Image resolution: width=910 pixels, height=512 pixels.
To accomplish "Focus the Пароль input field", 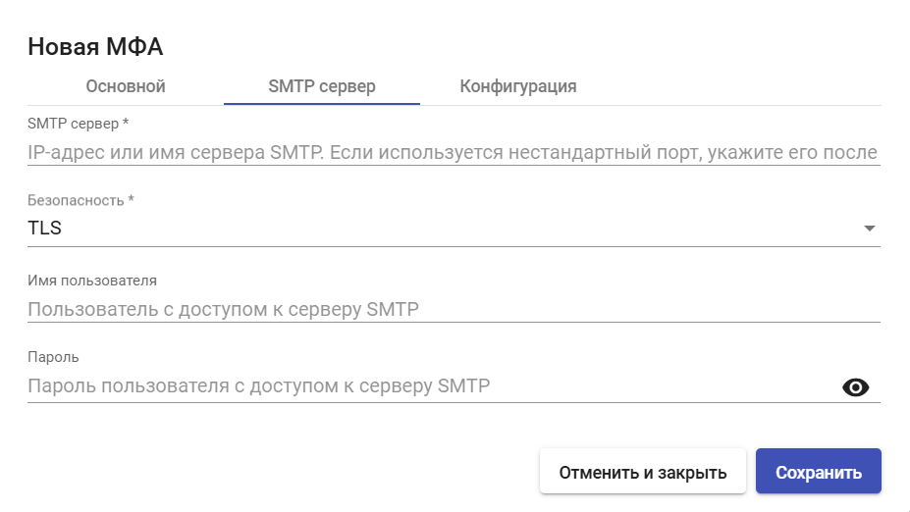I will point(432,386).
